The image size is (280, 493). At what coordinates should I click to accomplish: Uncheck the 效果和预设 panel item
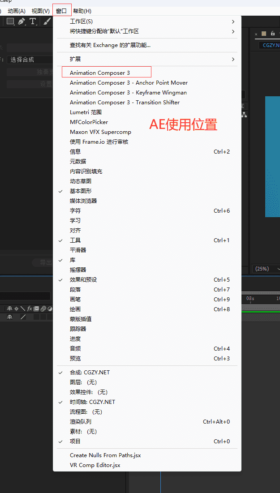point(147,280)
